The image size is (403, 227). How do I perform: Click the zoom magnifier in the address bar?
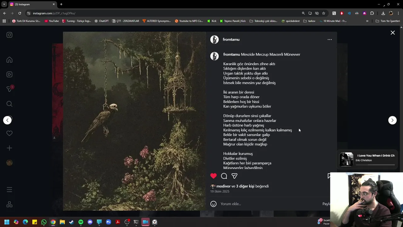pyautogui.click(x=304, y=13)
